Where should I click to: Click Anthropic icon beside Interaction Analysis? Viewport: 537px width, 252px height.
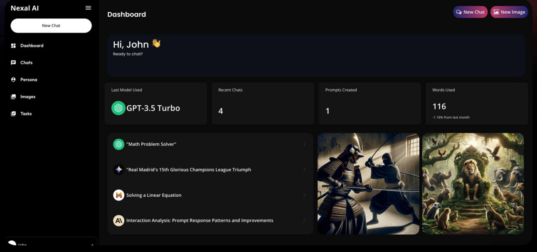pos(119,220)
